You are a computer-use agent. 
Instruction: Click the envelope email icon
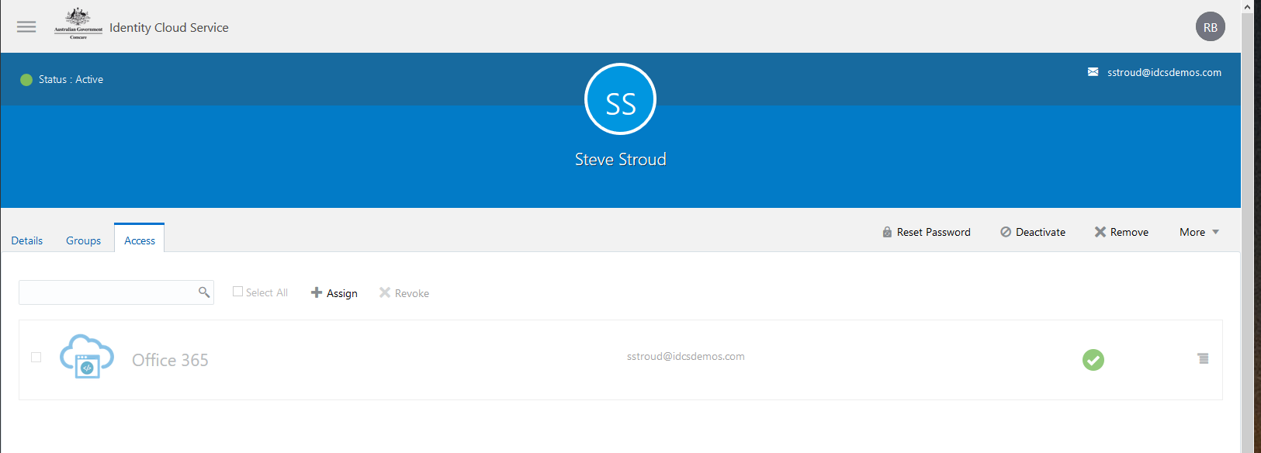[x=1093, y=72]
